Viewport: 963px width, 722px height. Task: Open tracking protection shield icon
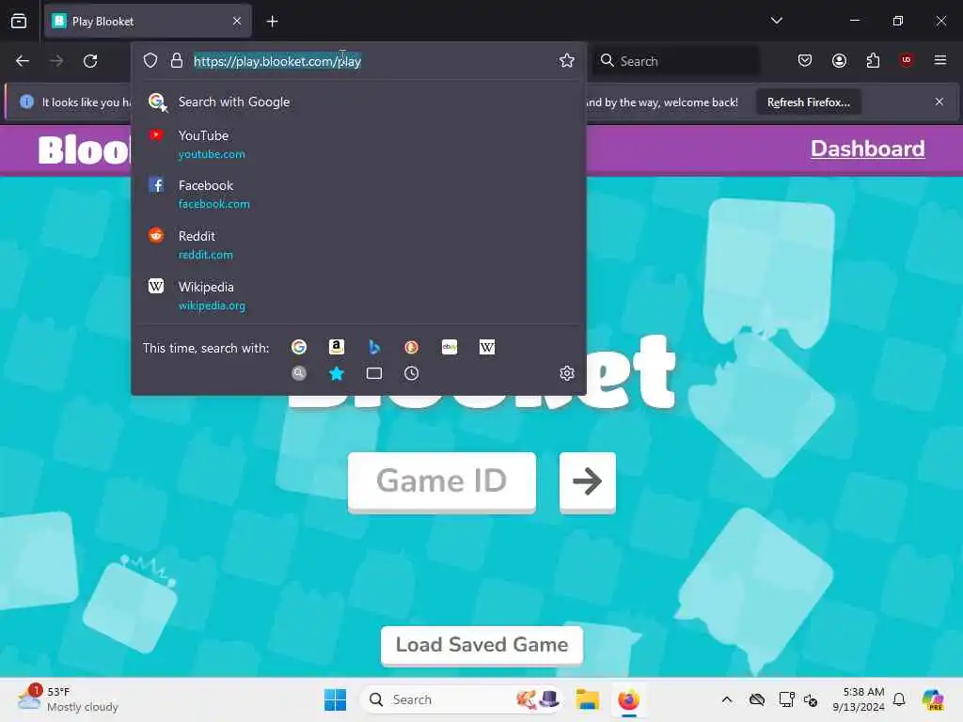(150, 61)
